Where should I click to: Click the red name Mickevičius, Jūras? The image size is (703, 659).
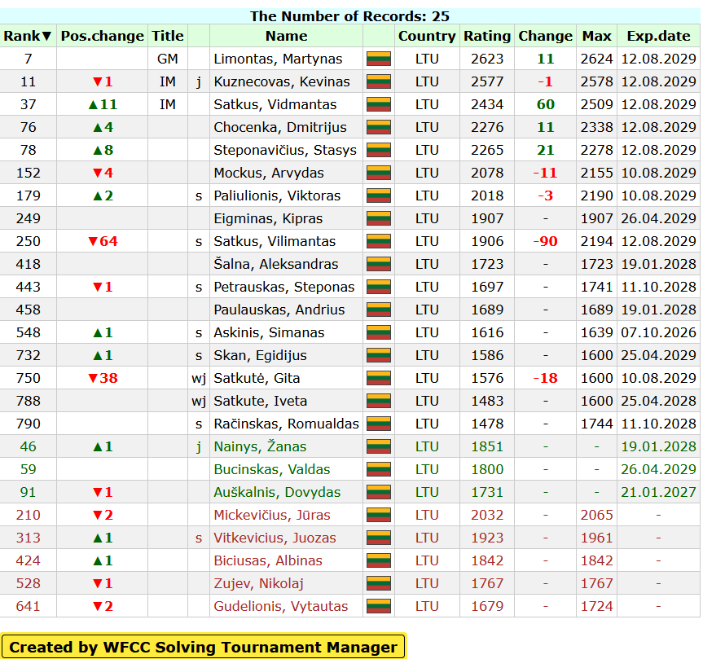coord(272,515)
